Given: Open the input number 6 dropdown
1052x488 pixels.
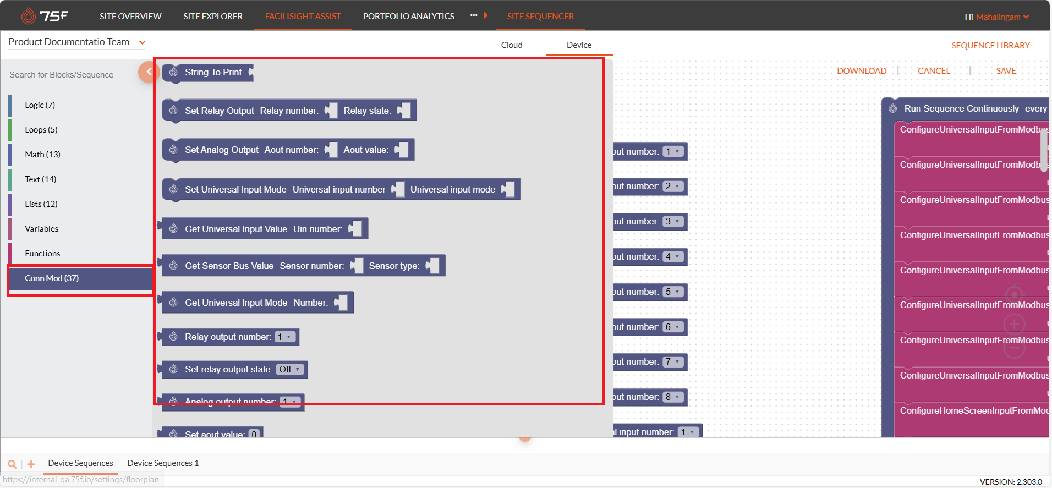Looking at the screenshot, I should pos(673,327).
